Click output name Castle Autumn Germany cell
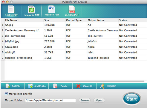This screenshot has height=108, width=147. coord(103,30)
